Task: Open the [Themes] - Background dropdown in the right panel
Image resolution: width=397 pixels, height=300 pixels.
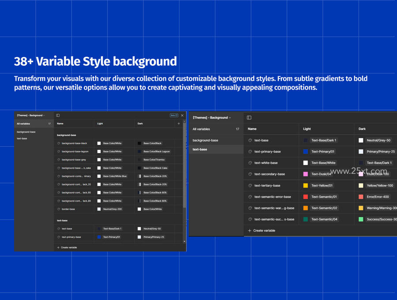Action: pos(212,118)
